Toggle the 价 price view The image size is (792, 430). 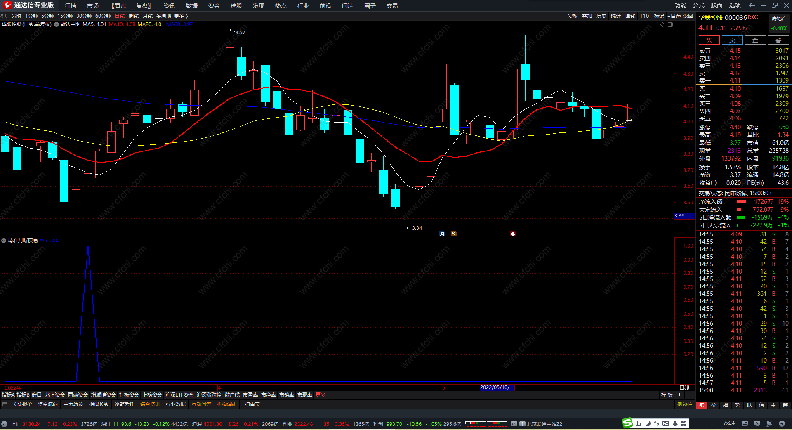tap(714, 405)
